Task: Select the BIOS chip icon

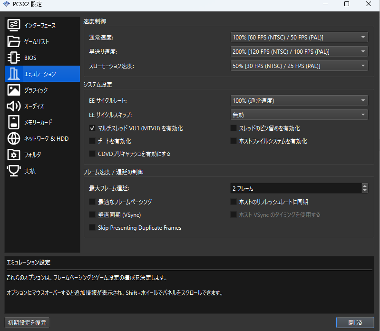Action: click(14, 58)
